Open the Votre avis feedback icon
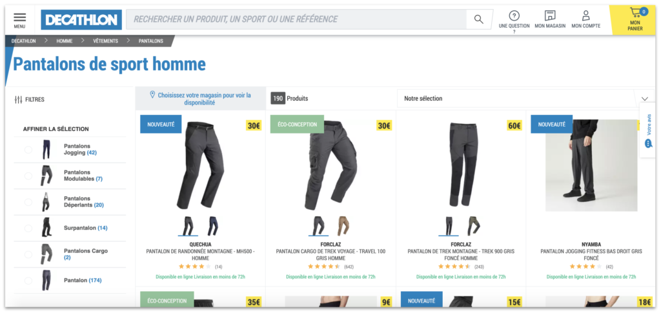This screenshot has height=313, width=661. (648, 143)
